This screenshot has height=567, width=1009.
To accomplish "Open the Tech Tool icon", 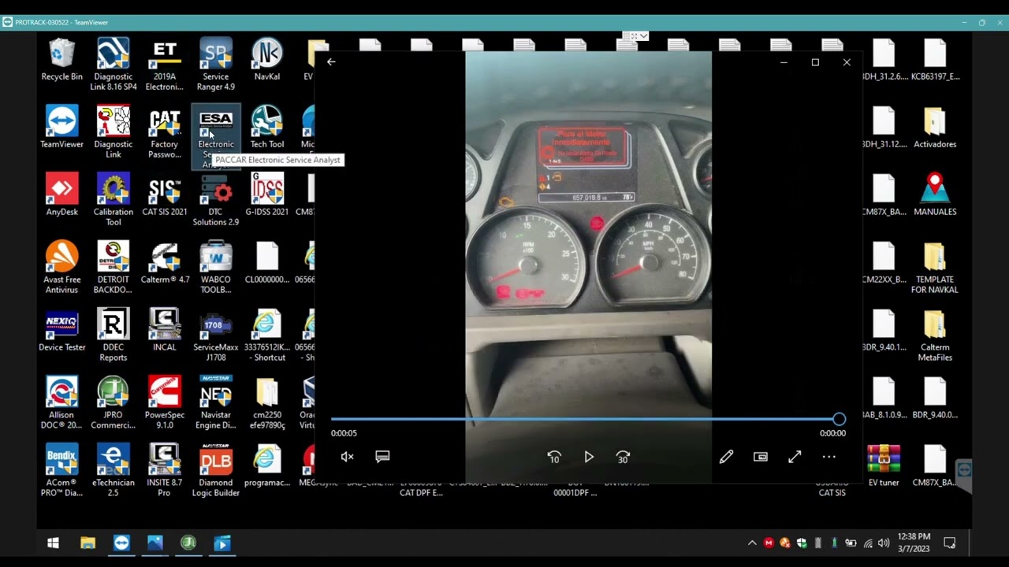I will click(x=266, y=128).
